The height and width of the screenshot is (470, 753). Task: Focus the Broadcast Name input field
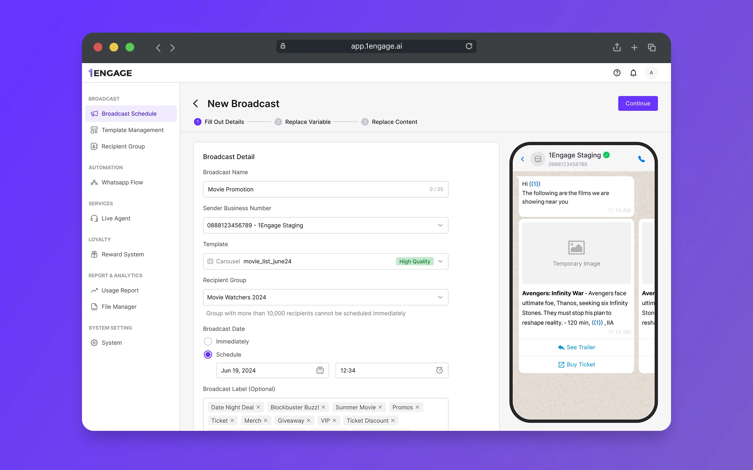pyautogui.click(x=325, y=189)
